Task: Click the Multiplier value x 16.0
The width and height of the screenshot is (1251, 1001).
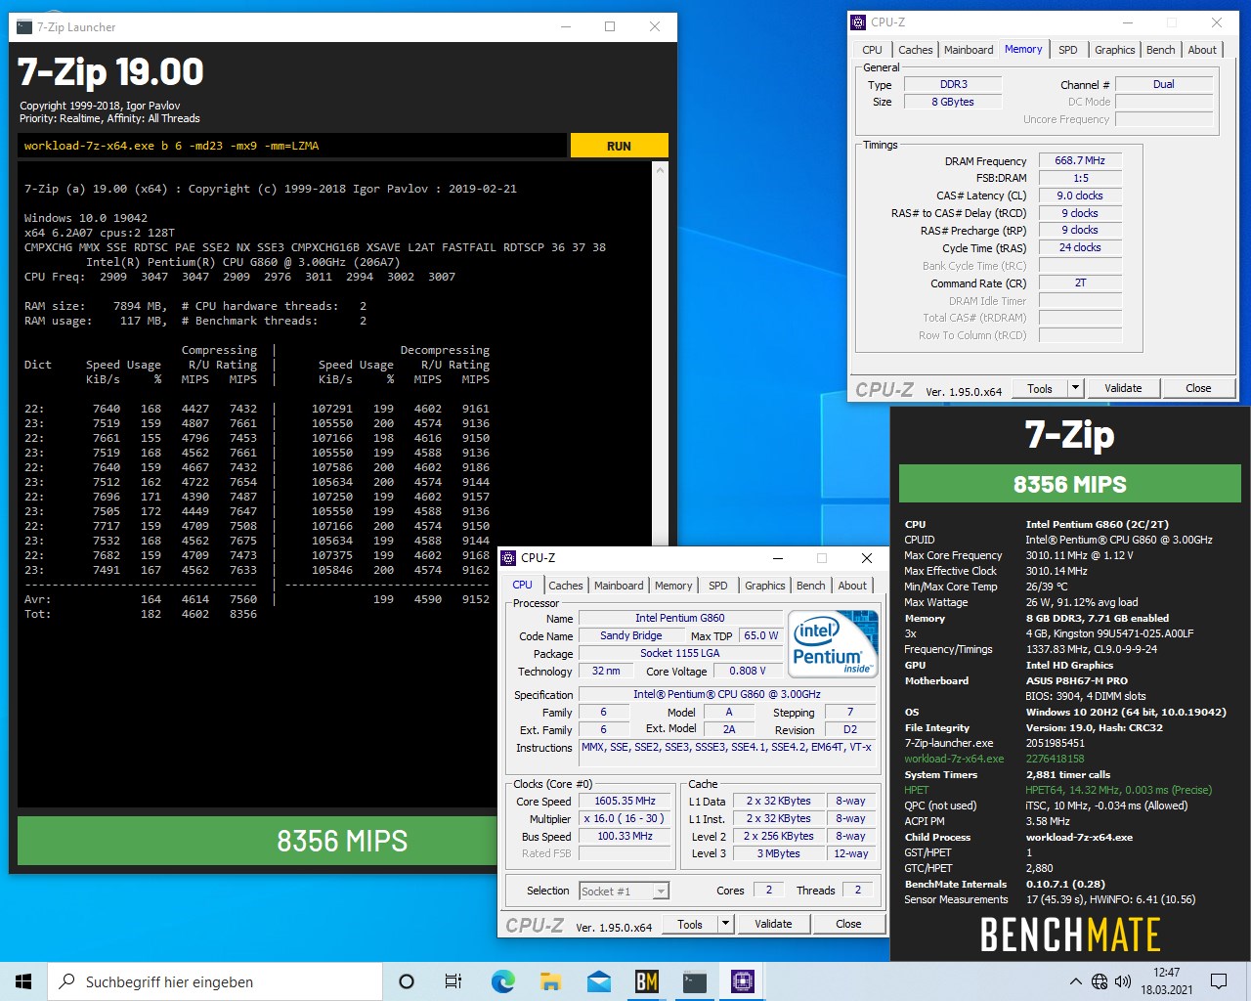Action: pyautogui.click(x=625, y=818)
